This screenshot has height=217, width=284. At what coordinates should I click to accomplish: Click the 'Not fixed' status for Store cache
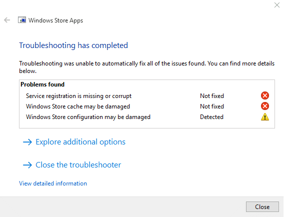tap(212, 106)
